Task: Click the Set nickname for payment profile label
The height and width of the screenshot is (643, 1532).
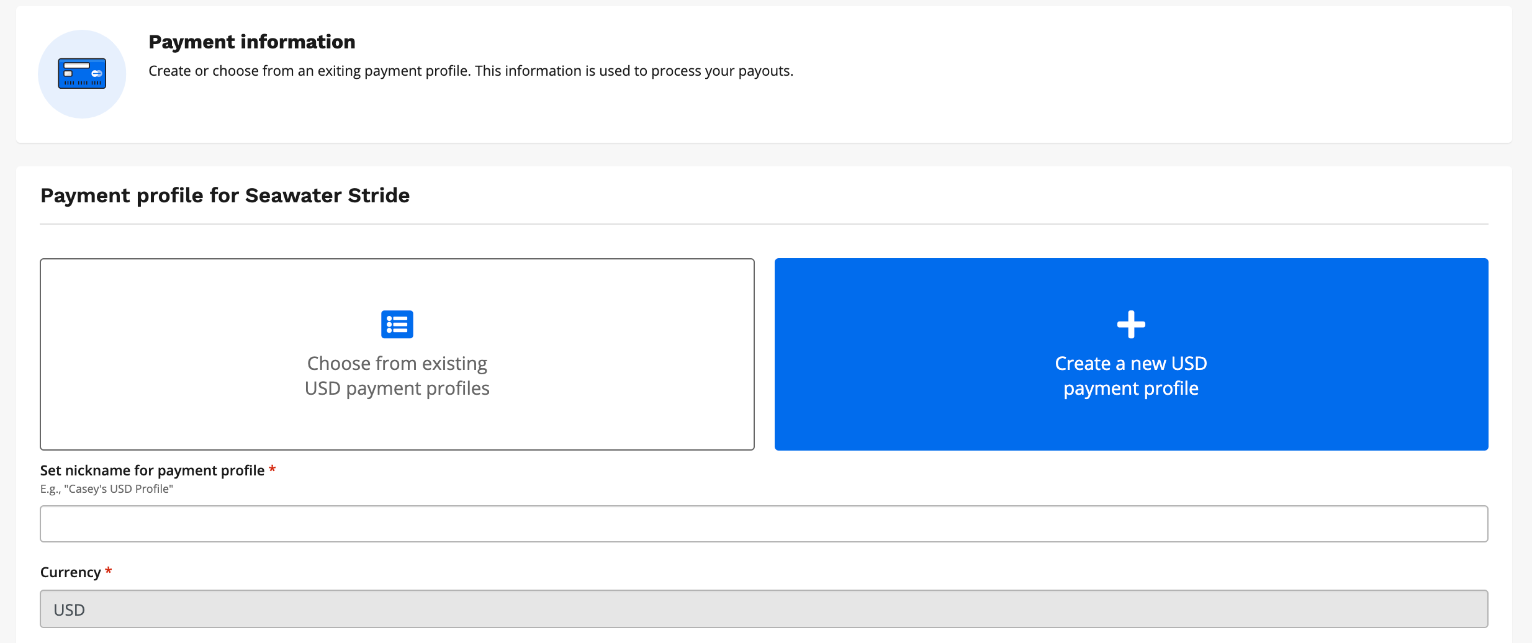Action: [152, 470]
